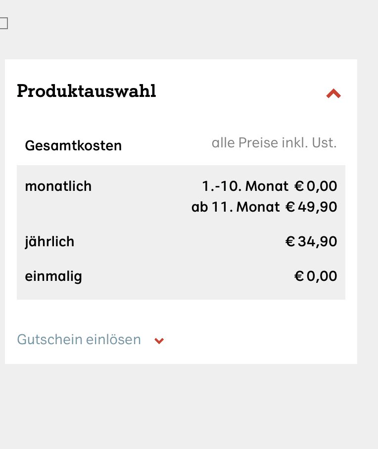378x449 pixels.
Task: Click the einmalig row label
Action: (53, 276)
